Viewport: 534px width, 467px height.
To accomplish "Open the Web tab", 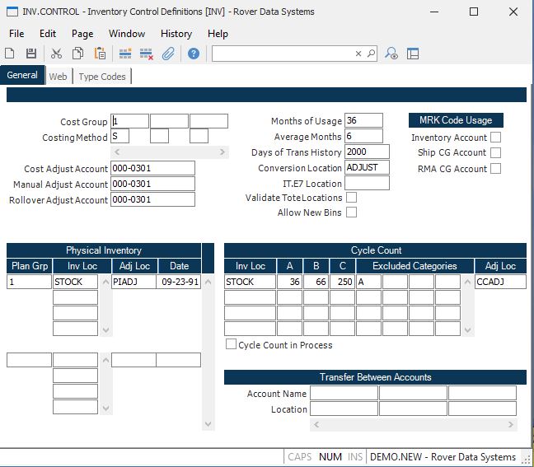I will [x=58, y=77].
